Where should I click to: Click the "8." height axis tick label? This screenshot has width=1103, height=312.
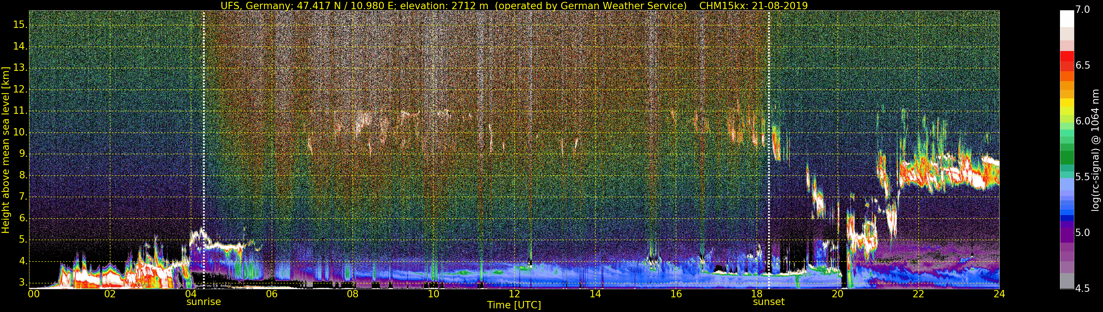22,175
